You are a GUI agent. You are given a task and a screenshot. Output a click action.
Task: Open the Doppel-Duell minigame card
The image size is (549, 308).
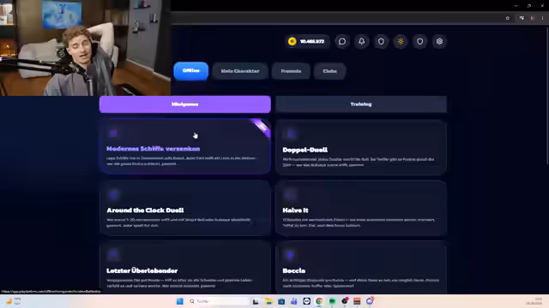(360, 147)
